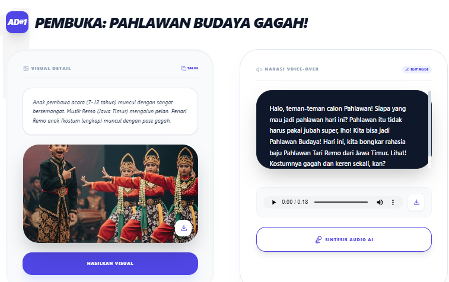Click the microphone icon in Sintesis Audio
This screenshot has width=449, height=282.
pyautogui.click(x=318, y=240)
